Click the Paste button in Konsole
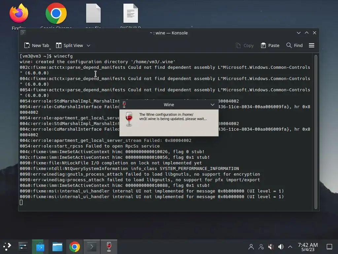This screenshot has width=338, height=254. click(x=270, y=45)
